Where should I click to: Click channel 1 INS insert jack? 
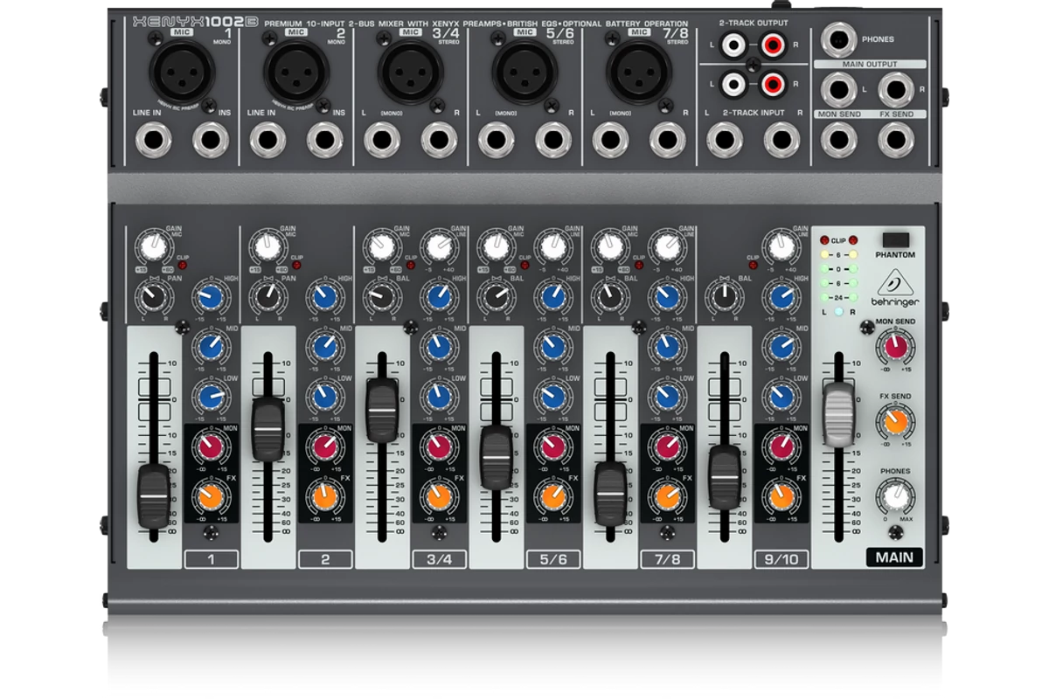tap(211, 140)
